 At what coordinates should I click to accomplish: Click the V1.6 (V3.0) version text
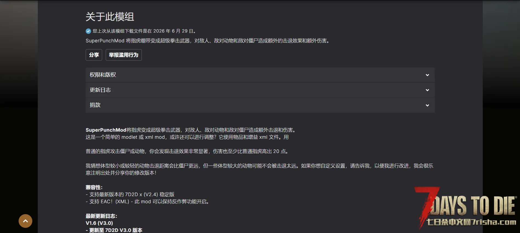[99, 223]
